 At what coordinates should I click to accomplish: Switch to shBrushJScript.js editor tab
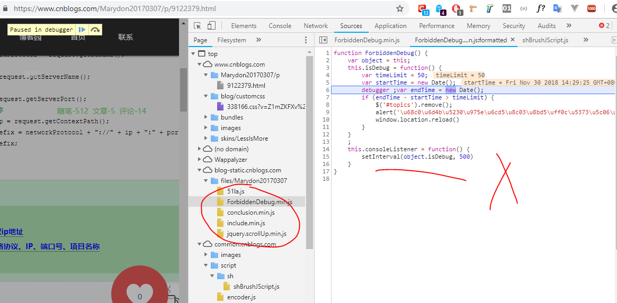click(x=546, y=40)
